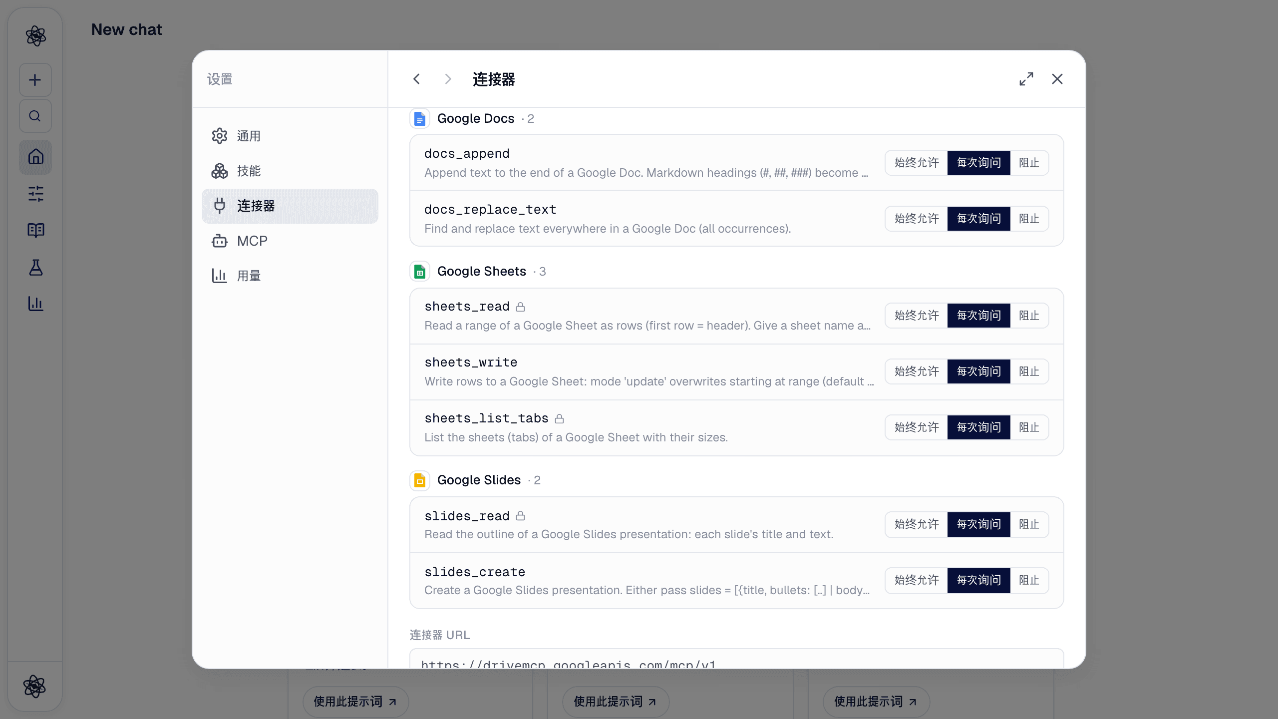This screenshot has width=1278, height=719.
Task: Set sheets_list_tabs to 每次询问
Action: pyautogui.click(x=978, y=427)
